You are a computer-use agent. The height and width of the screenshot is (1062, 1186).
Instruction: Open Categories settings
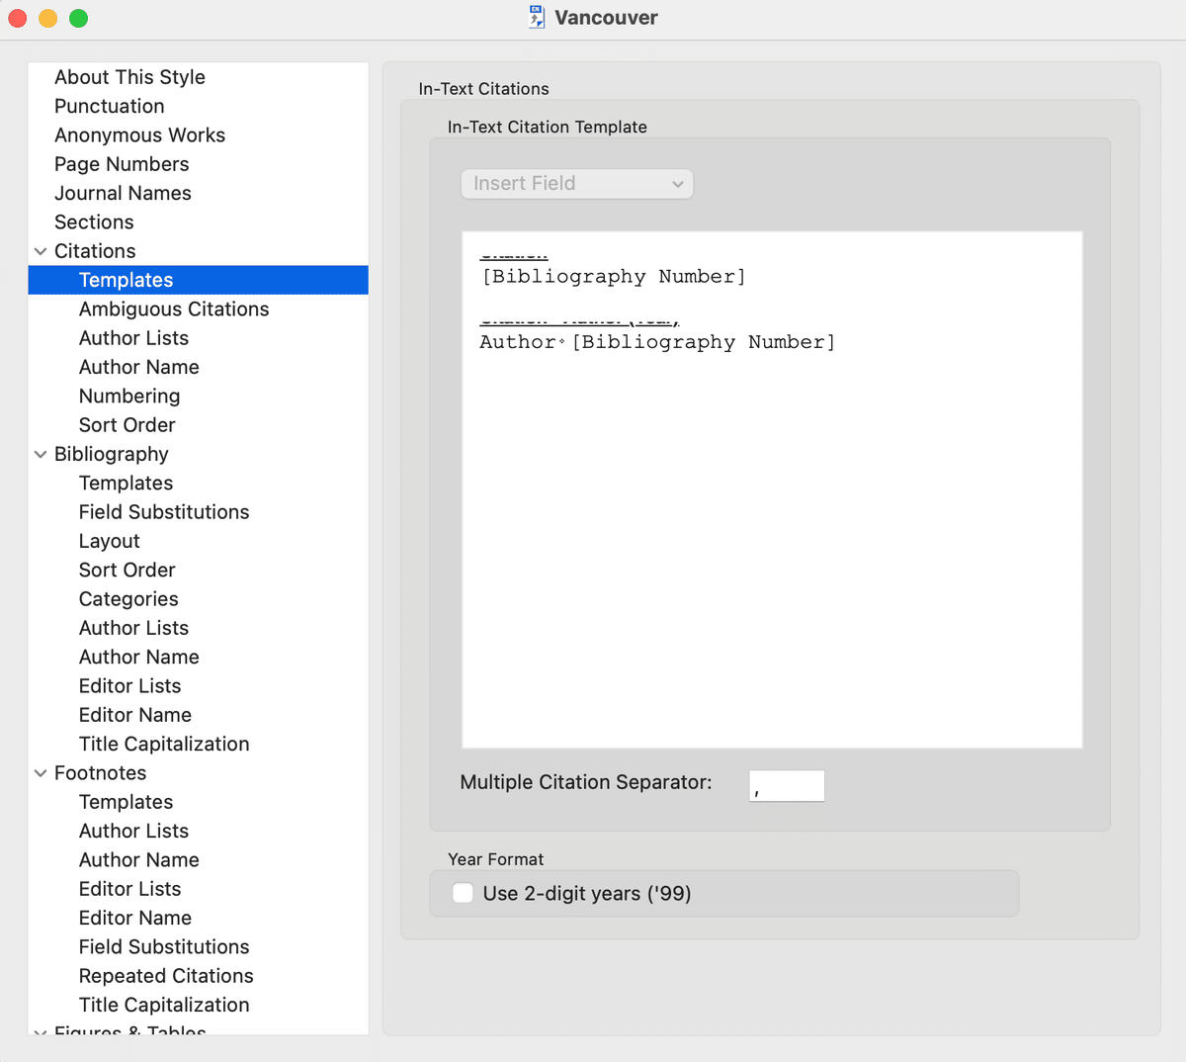click(x=128, y=599)
